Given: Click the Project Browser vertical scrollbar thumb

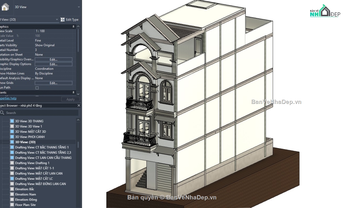Looking at the screenshot, I should click(x=78, y=145).
